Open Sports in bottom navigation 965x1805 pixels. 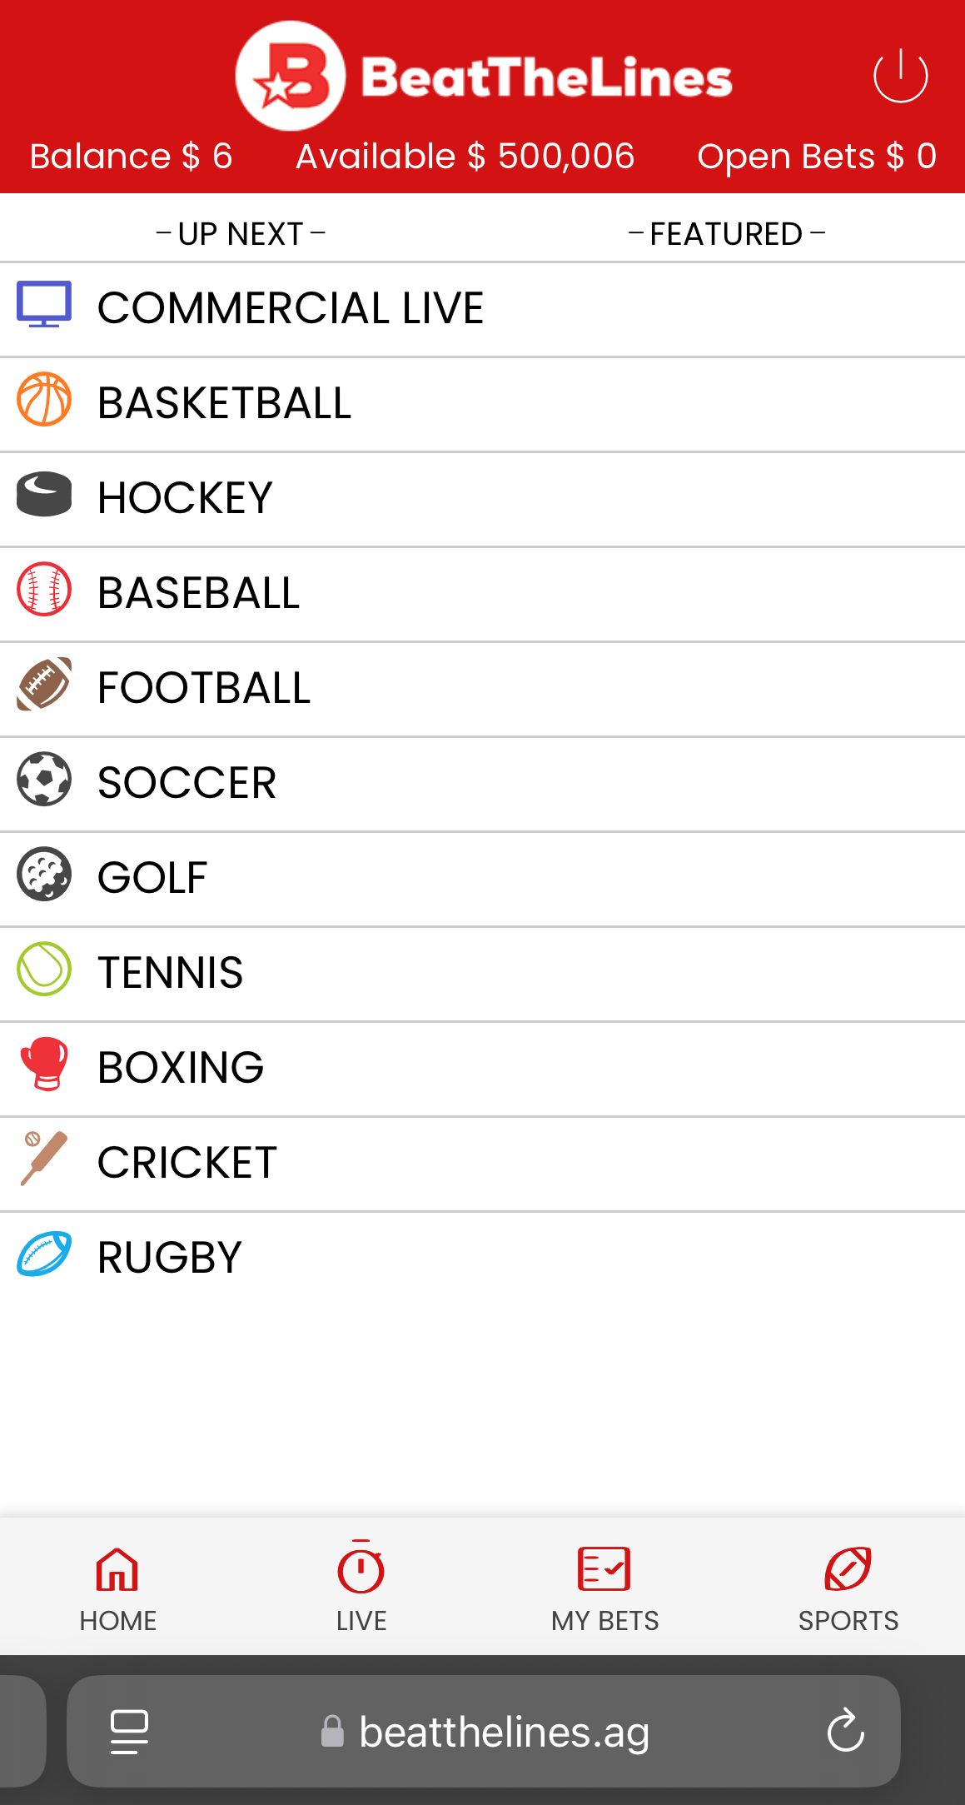point(848,1590)
